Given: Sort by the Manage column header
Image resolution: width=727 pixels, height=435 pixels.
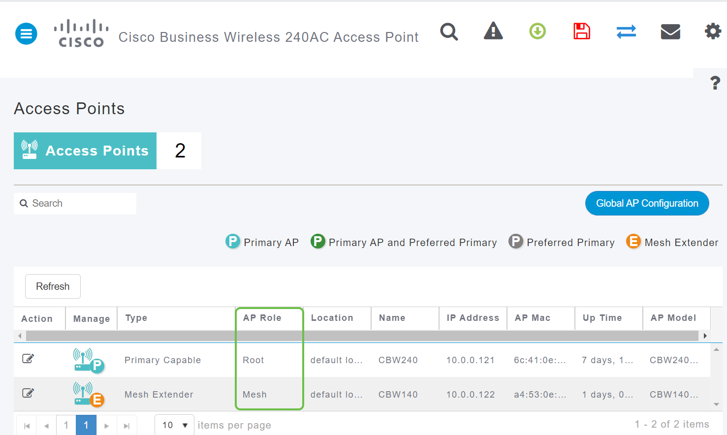Looking at the screenshot, I should pos(92,319).
